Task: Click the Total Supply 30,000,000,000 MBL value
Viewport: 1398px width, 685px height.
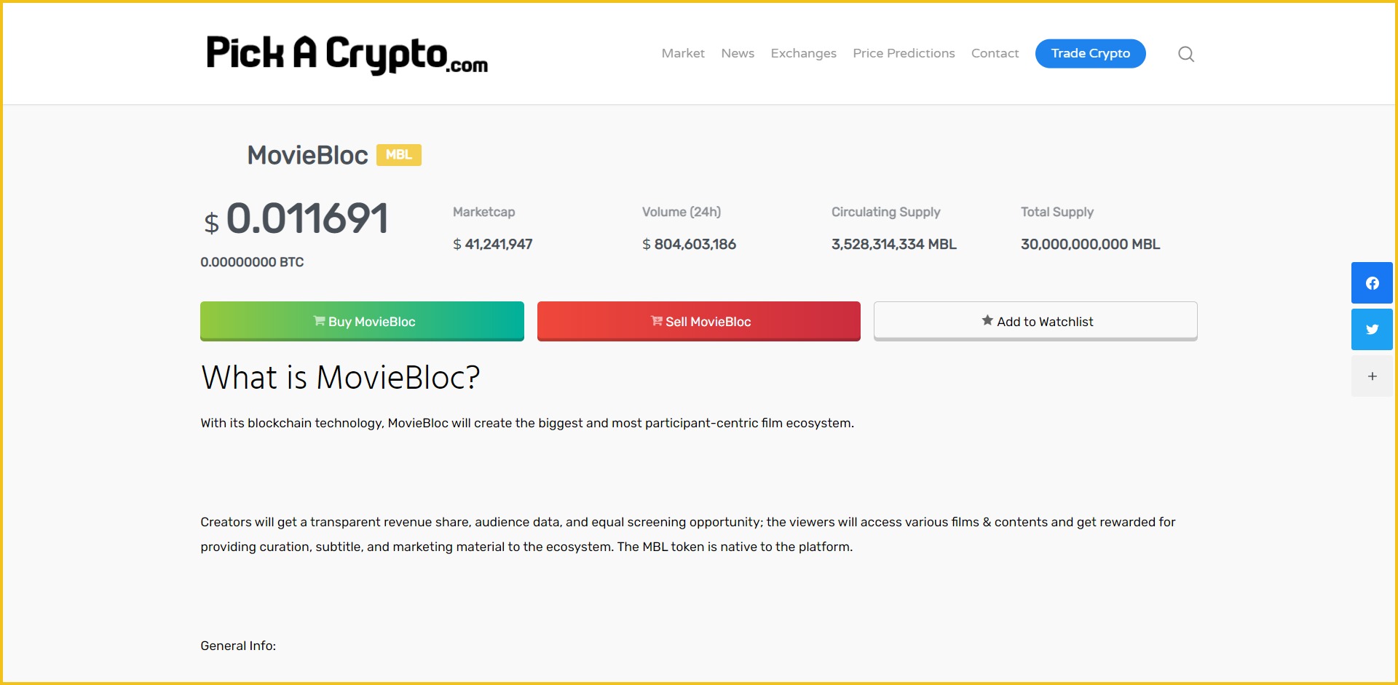Action: pos(1090,245)
